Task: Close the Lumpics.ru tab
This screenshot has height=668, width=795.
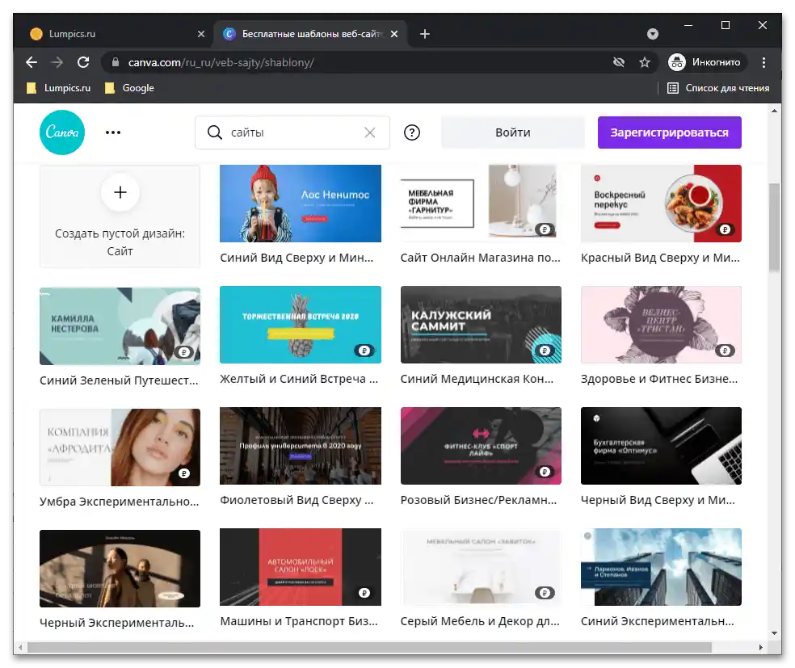Action: 201,34
